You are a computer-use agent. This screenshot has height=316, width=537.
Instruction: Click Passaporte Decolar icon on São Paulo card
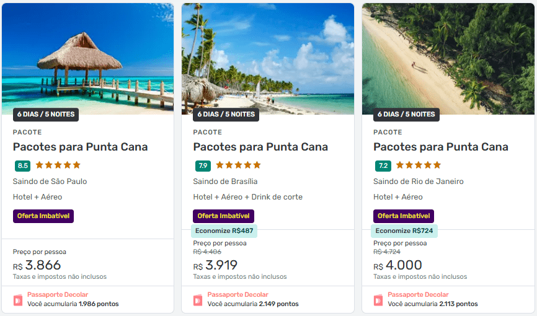pos(17,299)
